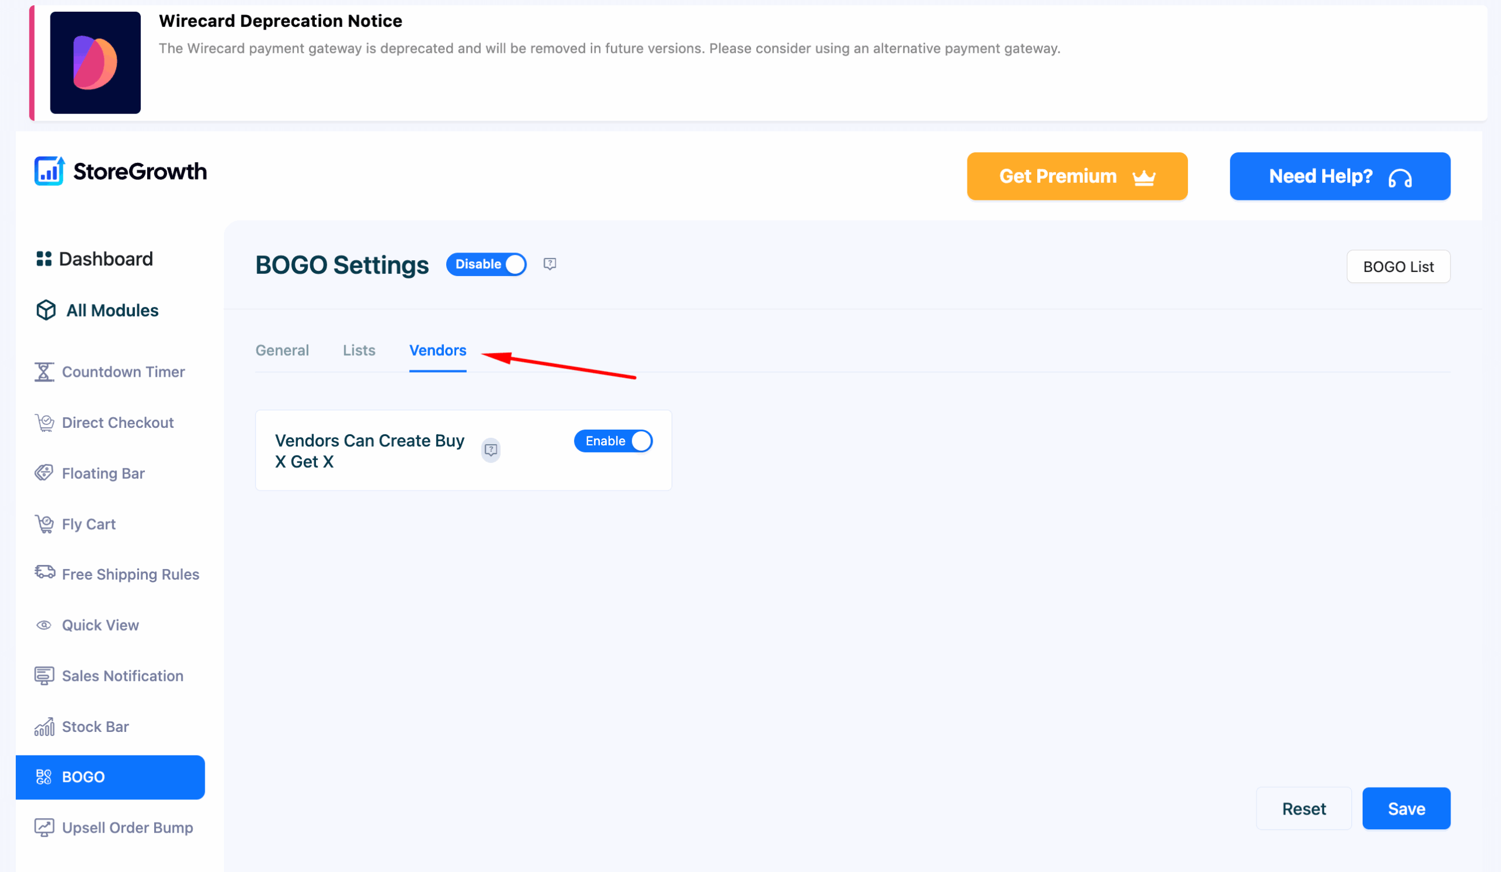Open the Stock Bar module
Viewport: 1501px width, 872px height.
82,727
